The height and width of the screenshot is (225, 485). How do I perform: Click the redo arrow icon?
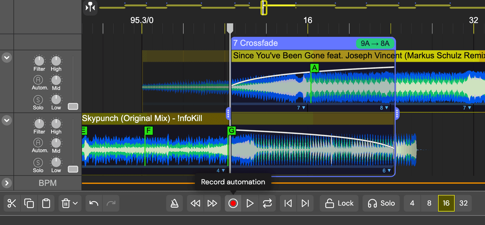click(x=111, y=203)
